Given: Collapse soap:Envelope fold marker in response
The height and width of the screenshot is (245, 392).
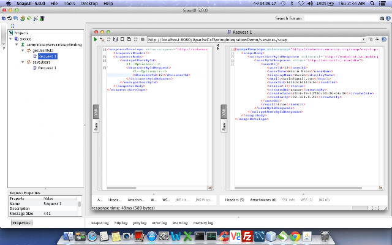Looking at the screenshot, I should click(232, 50).
